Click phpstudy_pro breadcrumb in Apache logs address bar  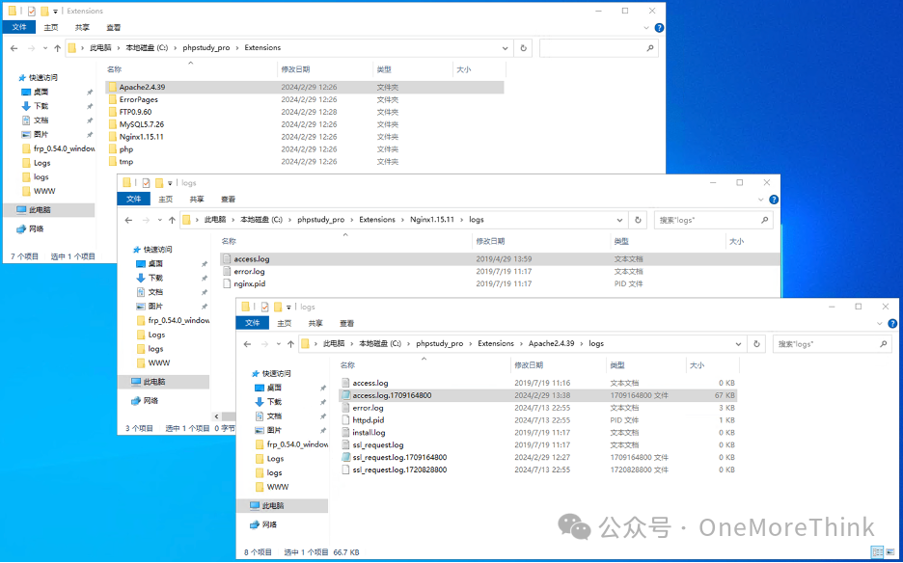pyautogui.click(x=439, y=343)
